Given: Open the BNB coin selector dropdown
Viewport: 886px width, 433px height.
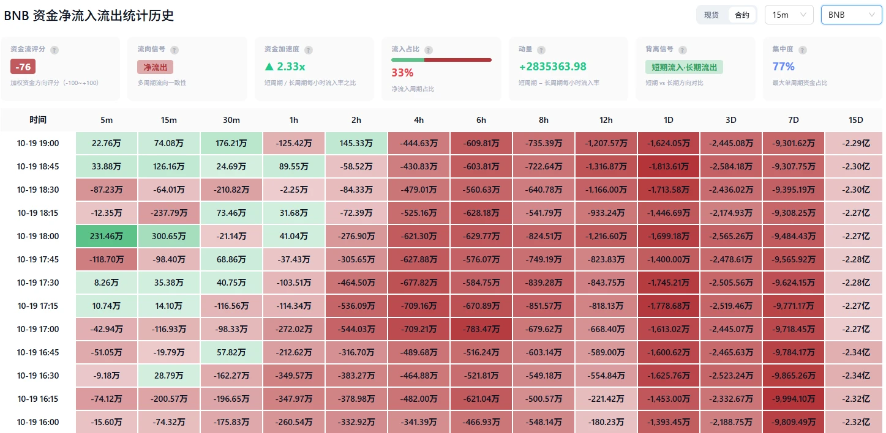Looking at the screenshot, I should (851, 15).
